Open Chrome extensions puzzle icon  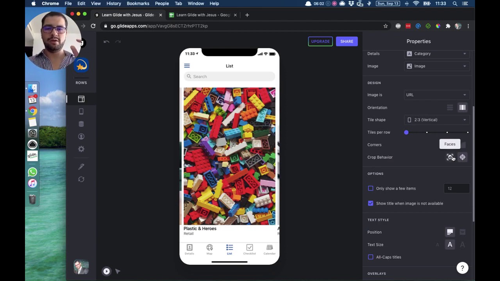click(x=448, y=26)
